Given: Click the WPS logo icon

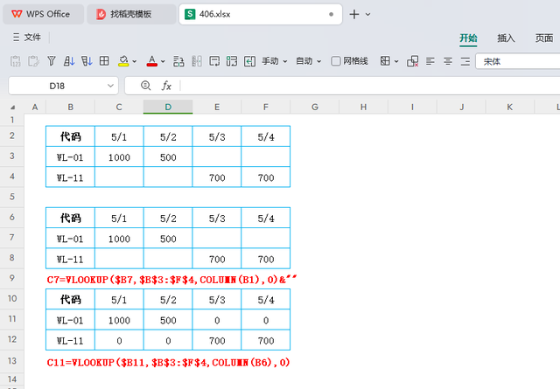Looking at the screenshot, I should 17,14.
